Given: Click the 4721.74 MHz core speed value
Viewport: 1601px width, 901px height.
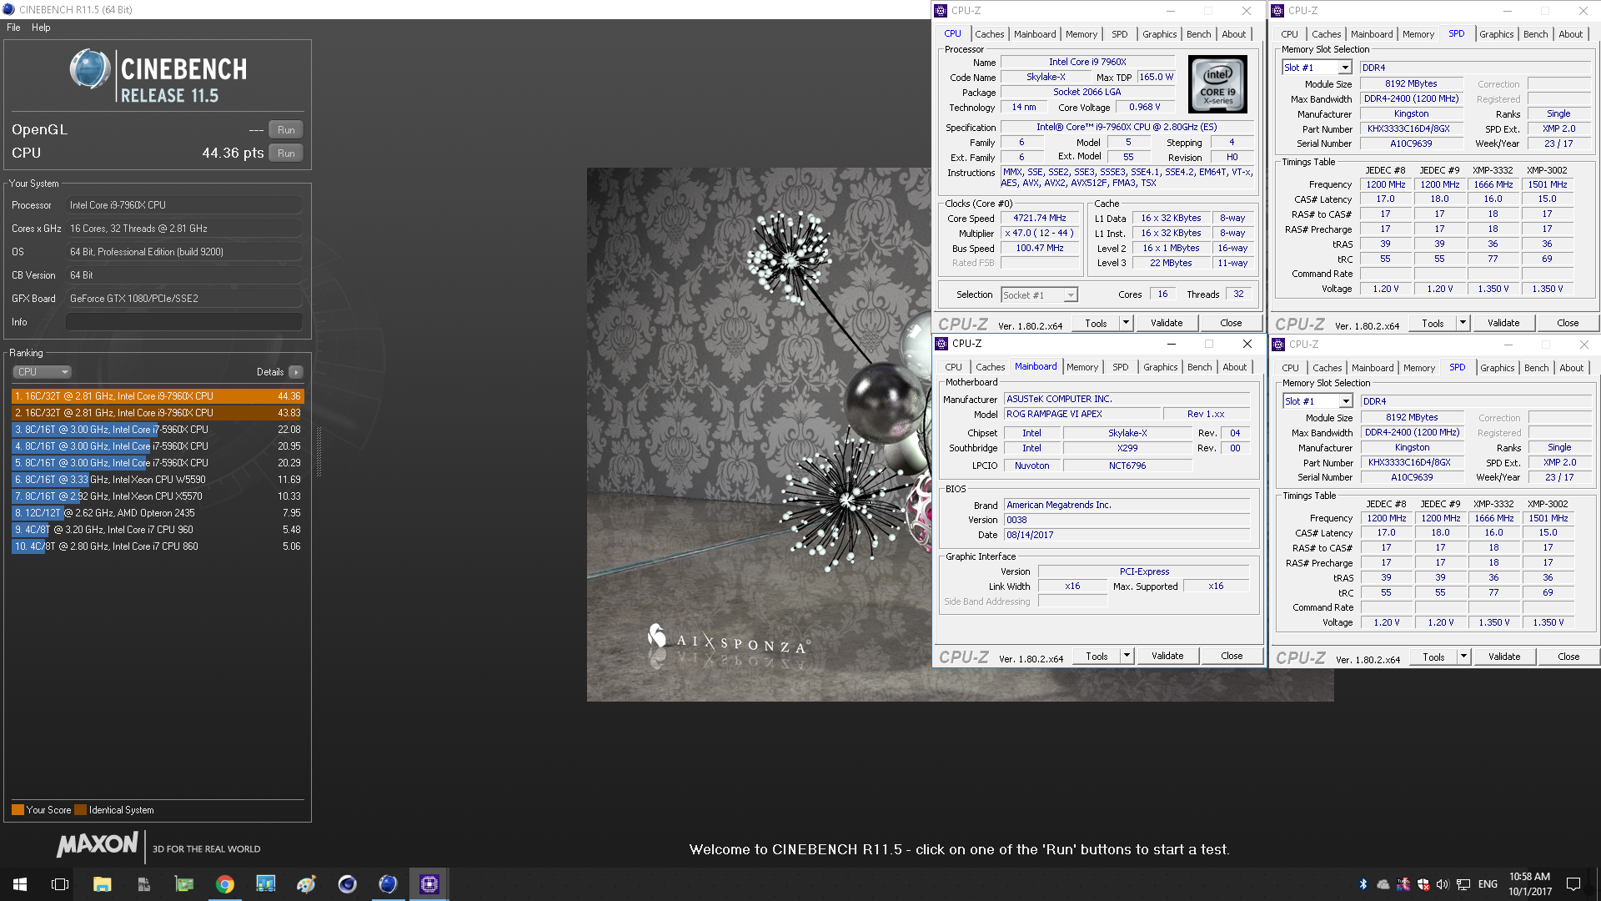Looking at the screenshot, I should coord(1039,218).
